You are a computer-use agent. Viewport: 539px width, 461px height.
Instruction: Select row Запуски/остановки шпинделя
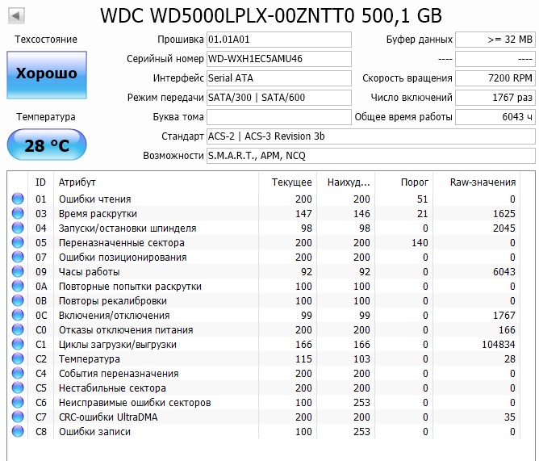(263, 228)
